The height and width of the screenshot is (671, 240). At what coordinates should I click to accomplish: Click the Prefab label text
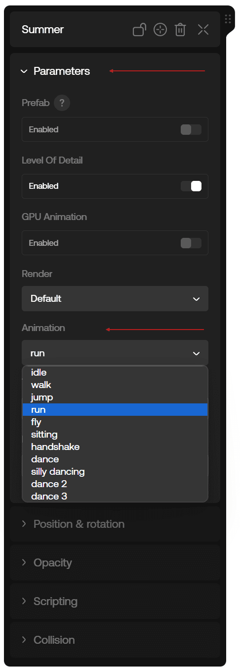click(36, 103)
